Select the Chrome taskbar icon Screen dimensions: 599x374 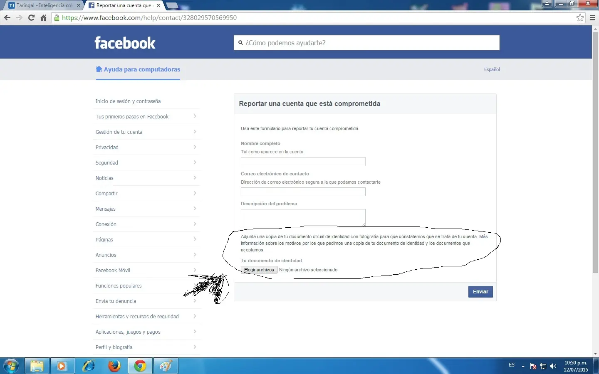(x=140, y=366)
